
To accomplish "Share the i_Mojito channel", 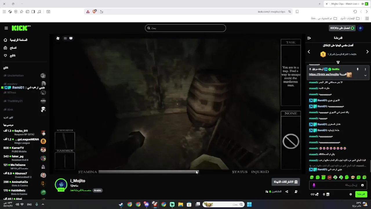I will click(287, 192).
